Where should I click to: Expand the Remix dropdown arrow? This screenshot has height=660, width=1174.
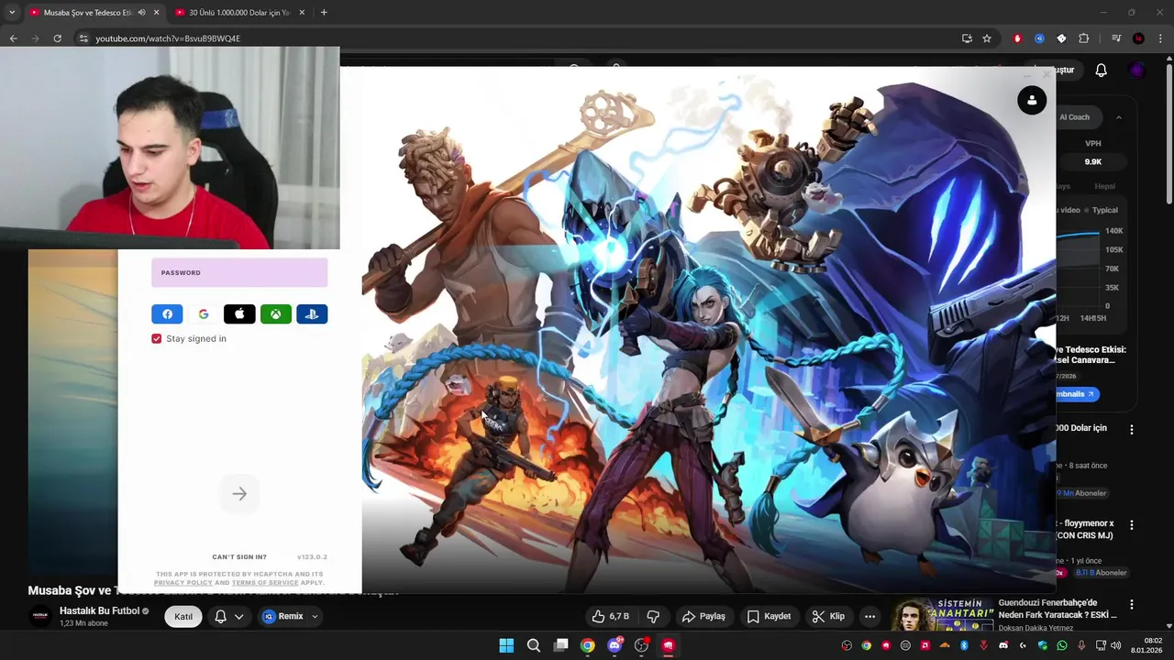315,616
